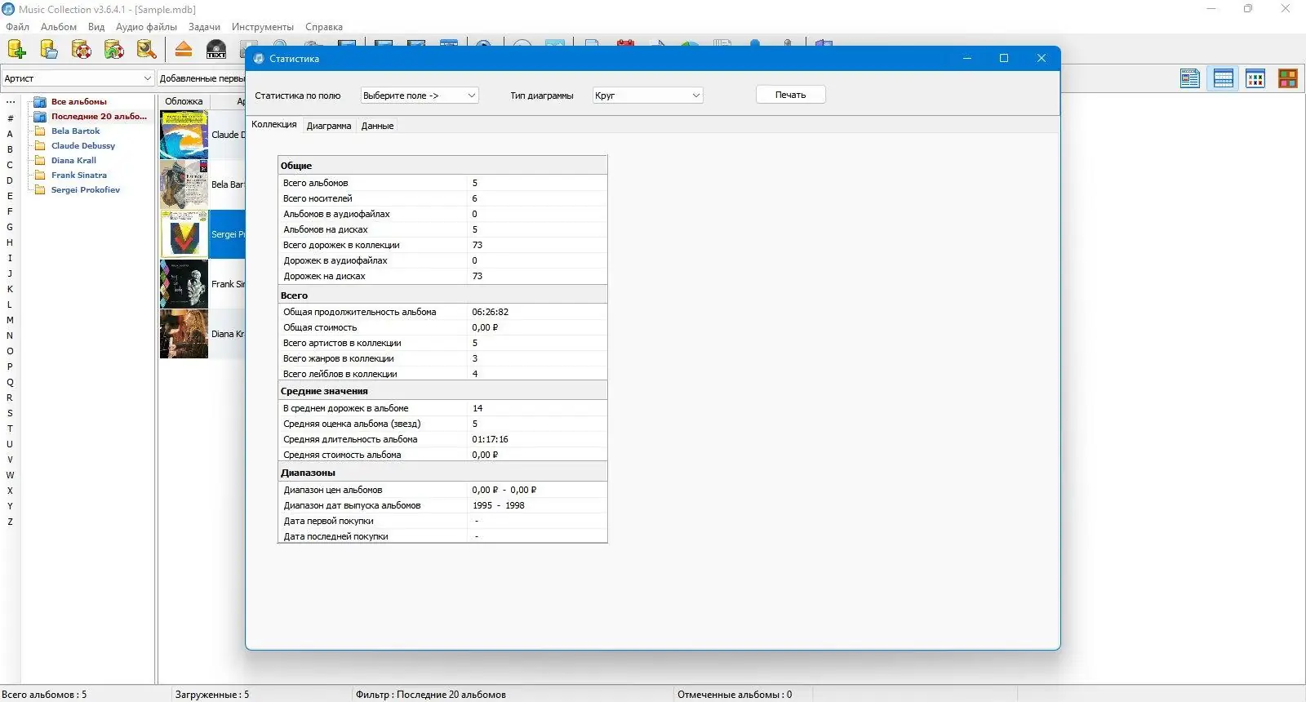
Task: Click the CD TEXT disc toolbar icon
Action: [216, 49]
